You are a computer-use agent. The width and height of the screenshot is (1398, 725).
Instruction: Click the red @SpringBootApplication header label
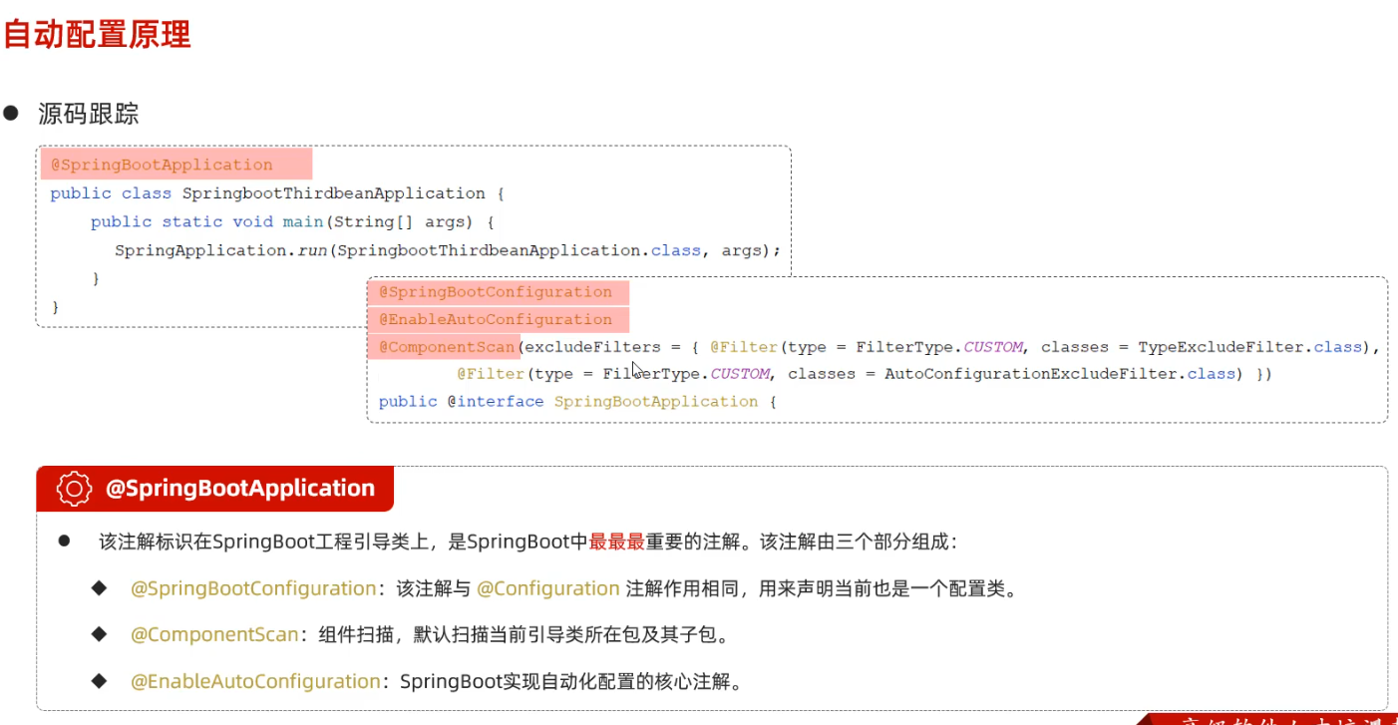(240, 489)
